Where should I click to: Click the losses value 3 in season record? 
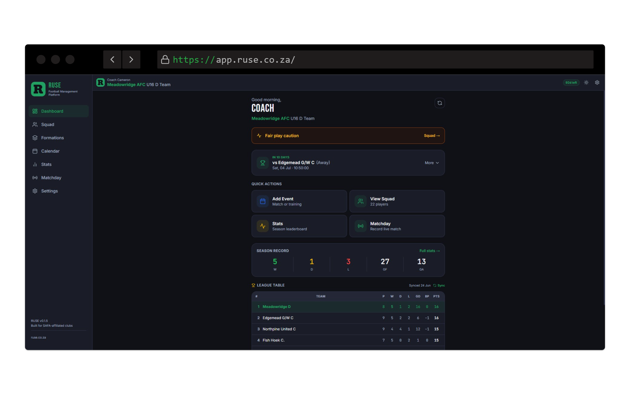click(x=348, y=262)
